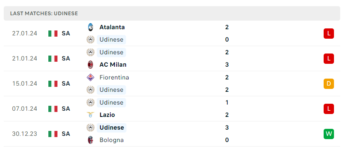Click Udinese logo in the 27.01.24 match
This screenshot has height=149, width=341.
(x=91, y=40)
